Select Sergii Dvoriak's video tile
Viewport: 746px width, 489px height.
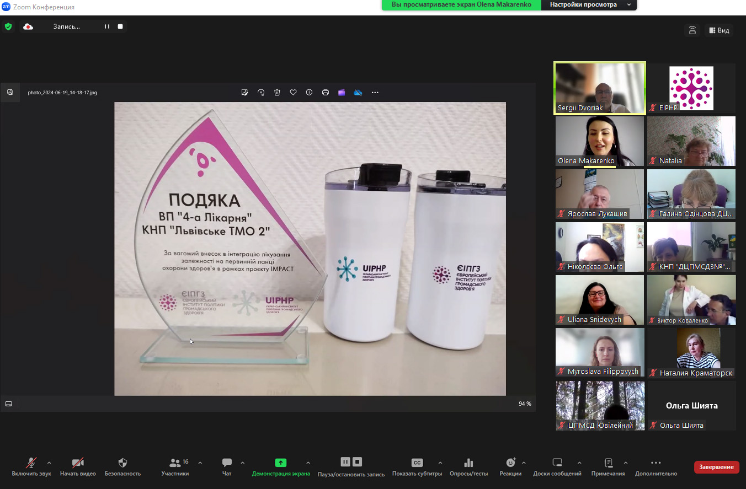click(600, 88)
